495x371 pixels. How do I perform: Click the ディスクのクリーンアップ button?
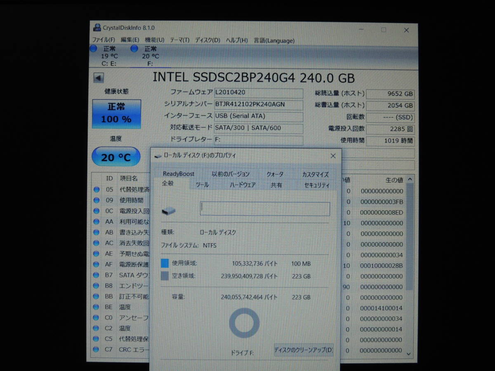click(x=304, y=350)
